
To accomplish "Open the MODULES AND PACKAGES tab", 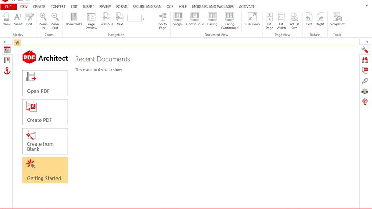I will point(213,7).
